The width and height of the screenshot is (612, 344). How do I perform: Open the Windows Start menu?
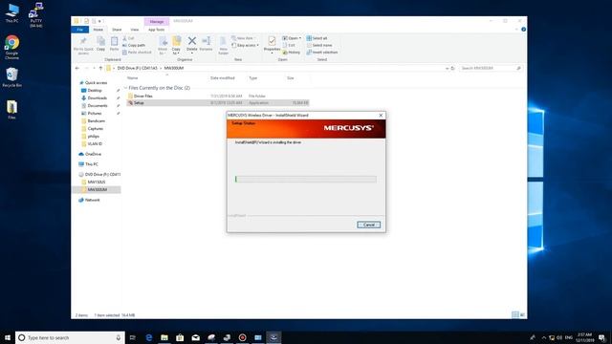(x=8, y=337)
